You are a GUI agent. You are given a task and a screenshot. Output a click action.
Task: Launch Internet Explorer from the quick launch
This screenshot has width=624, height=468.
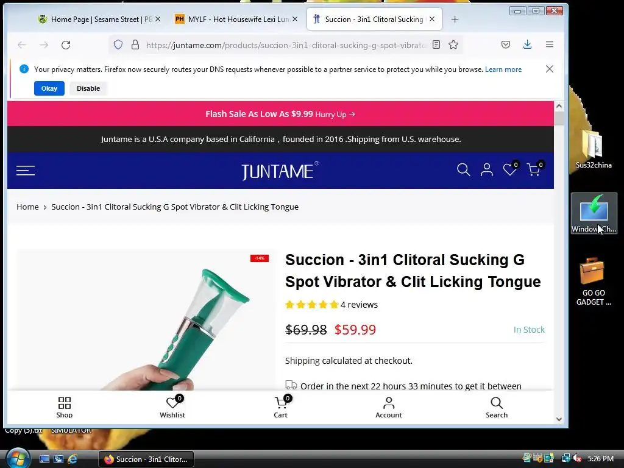tap(73, 459)
